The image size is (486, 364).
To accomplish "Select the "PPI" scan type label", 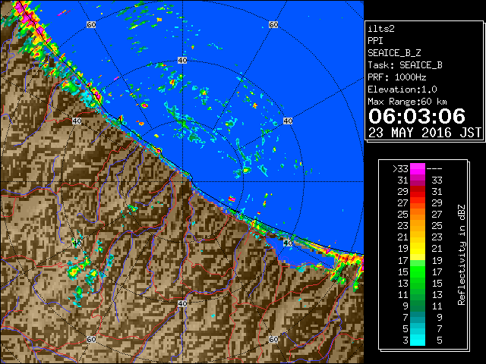I will [x=375, y=41].
